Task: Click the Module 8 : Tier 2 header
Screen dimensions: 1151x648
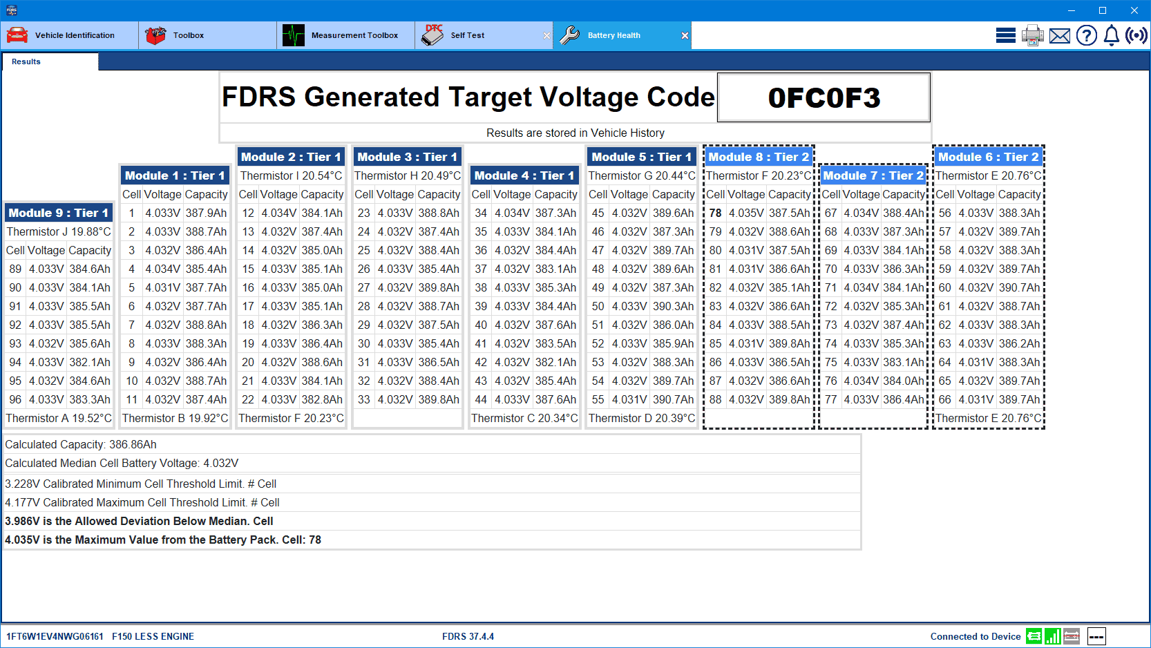Action: (759, 157)
